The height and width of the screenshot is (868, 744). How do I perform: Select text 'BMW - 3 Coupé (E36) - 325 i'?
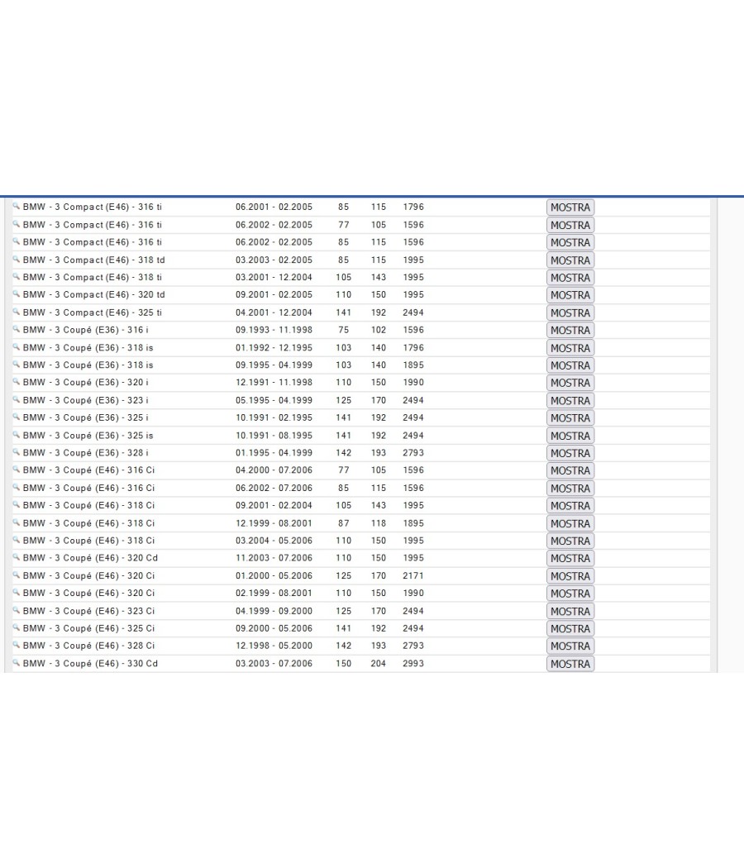tap(86, 417)
